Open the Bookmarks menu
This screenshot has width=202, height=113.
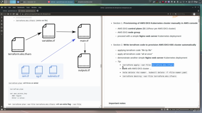[21, 8]
